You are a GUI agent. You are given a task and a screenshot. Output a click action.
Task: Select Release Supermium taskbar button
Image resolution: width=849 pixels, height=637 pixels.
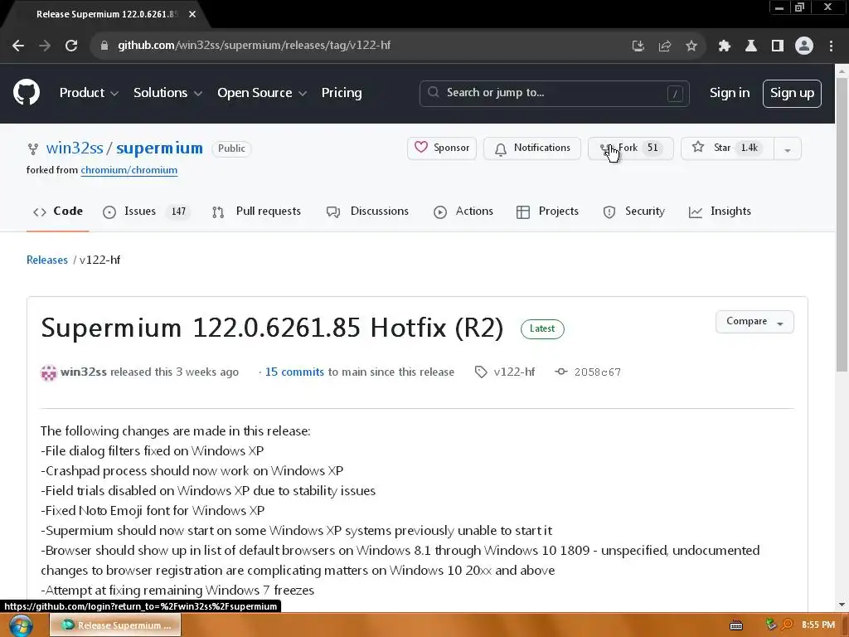(116, 625)
